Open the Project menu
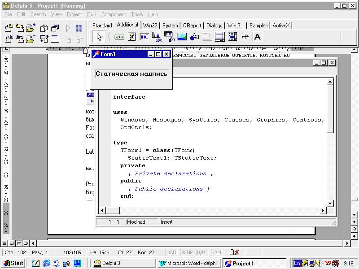 point(74,14)
